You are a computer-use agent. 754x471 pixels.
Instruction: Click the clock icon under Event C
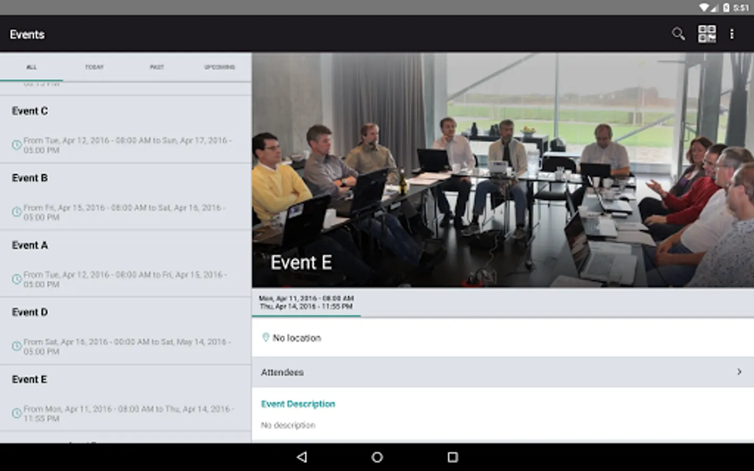(17, 144)
